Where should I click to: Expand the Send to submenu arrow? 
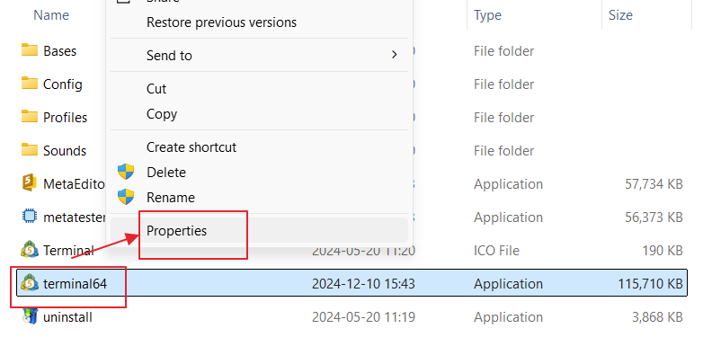tap(394, 55)
